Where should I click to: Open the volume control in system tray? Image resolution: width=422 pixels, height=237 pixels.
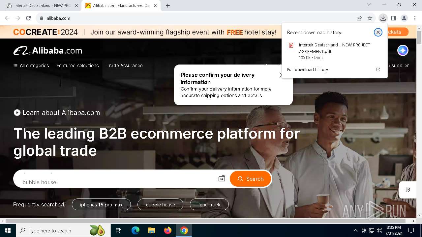[379, 230]
